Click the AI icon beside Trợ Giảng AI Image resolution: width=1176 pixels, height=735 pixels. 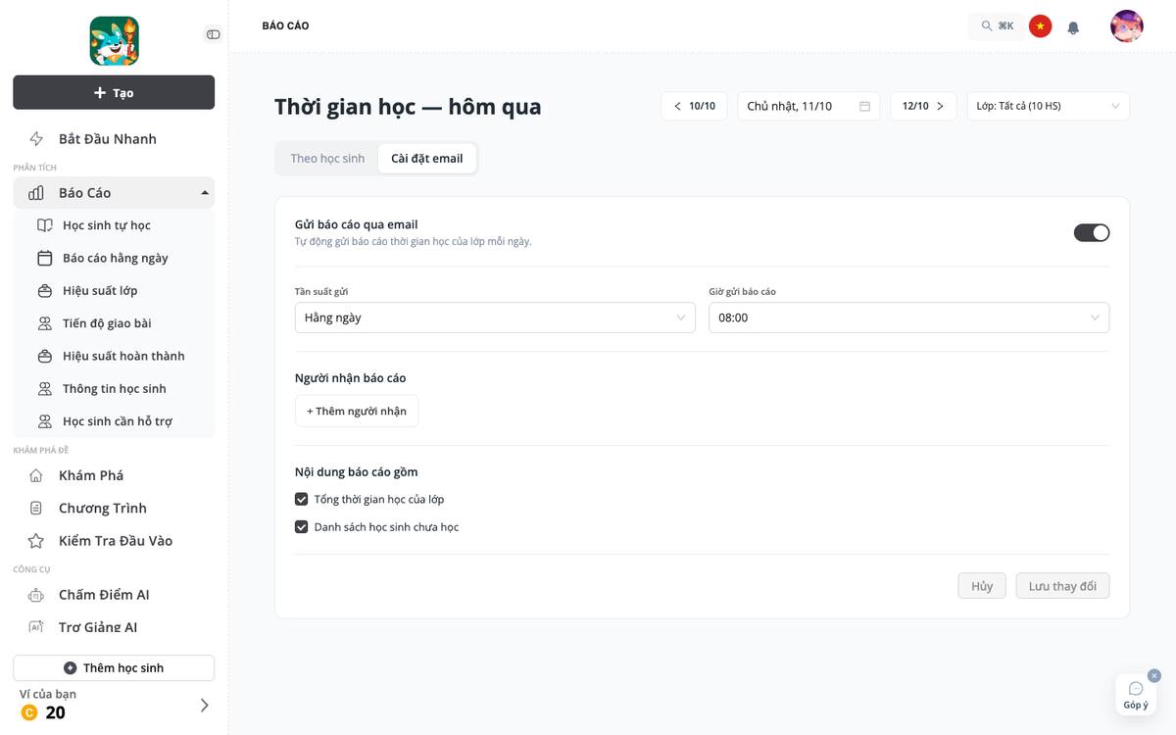tap(36, 627)
